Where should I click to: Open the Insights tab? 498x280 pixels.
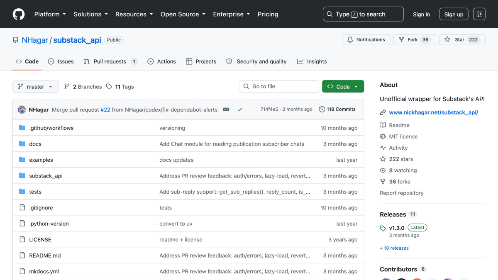[312, 61]
